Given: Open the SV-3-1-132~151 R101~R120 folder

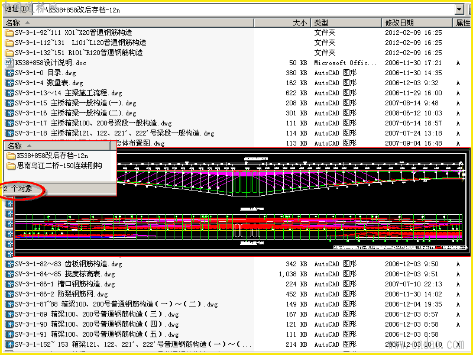Looking at the screenshot, I should coord(74,53).
